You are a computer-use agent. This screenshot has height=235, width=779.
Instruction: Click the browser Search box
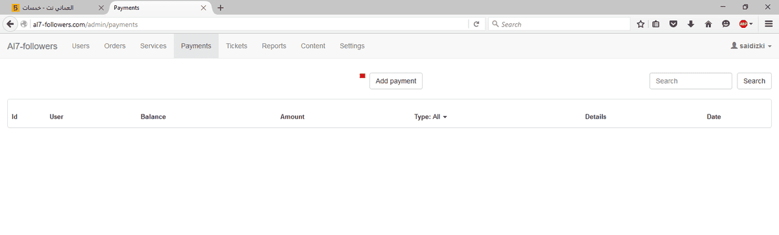click(x=558, y=24)
